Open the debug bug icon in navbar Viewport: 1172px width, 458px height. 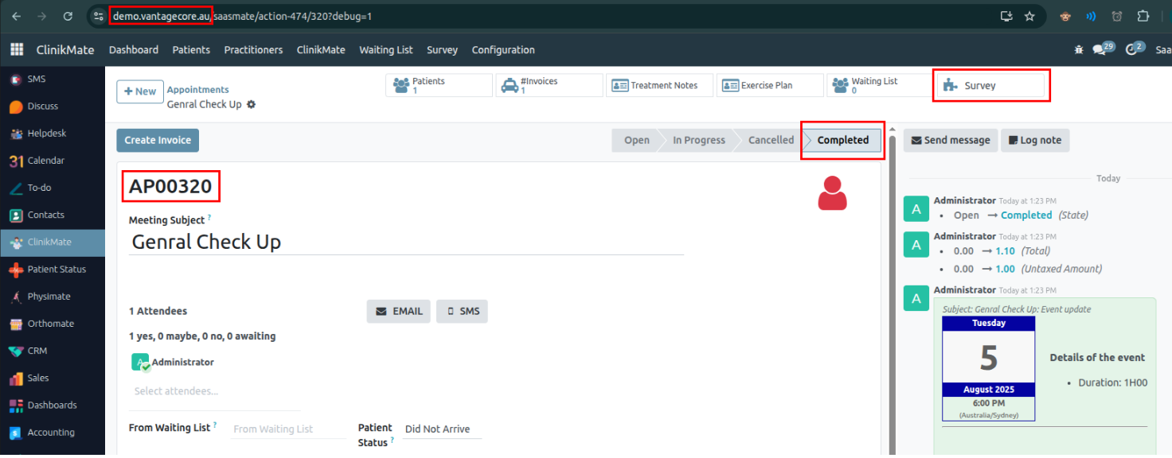tap(1079, 49)
